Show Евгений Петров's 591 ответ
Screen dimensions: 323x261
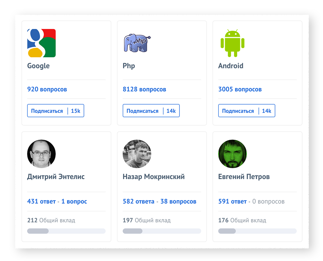pos(232,201)
